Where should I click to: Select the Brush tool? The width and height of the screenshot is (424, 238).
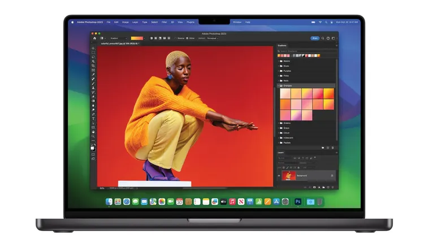pyautogui.click(x=93, y=83)
